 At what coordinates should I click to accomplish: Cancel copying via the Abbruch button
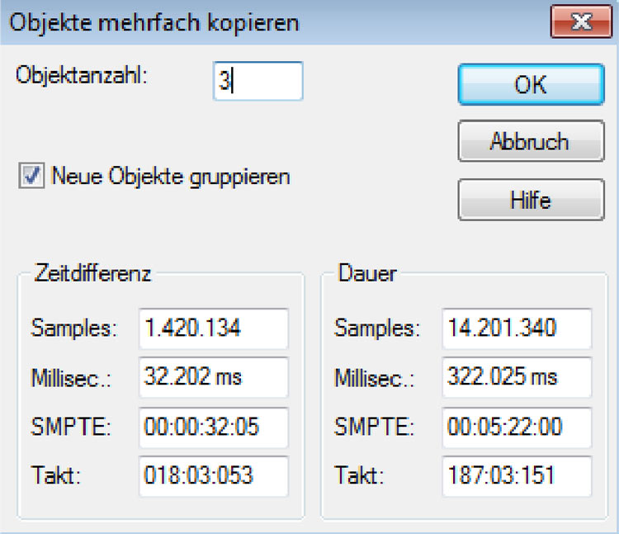(531, 141)
